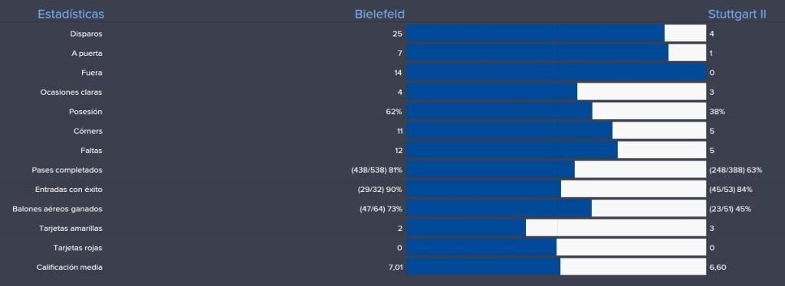Click Stuttgart II's (248/388) 63% pass value
The image size is (785, 286).
pos(735,171)
